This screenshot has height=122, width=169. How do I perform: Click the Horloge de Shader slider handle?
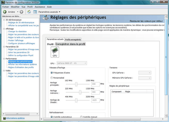[x=76, y=100]
